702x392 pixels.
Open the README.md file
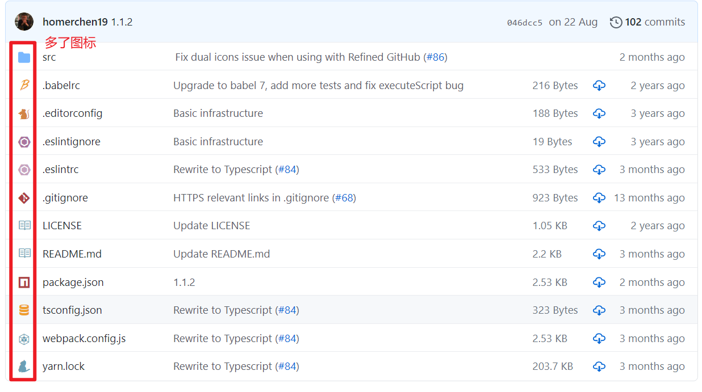[x=72, y=254]
